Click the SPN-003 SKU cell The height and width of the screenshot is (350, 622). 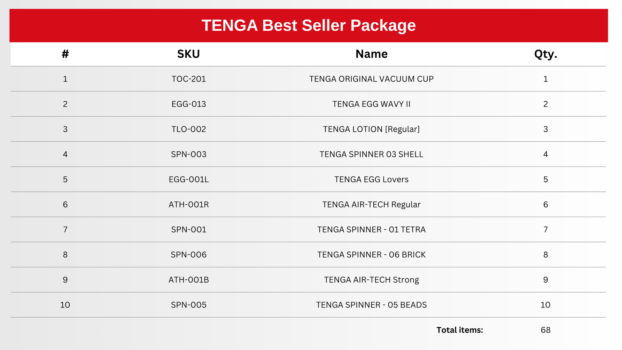tap(189, 154)
